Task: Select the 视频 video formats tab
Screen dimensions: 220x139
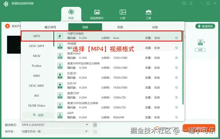Action: click(85, 27)
